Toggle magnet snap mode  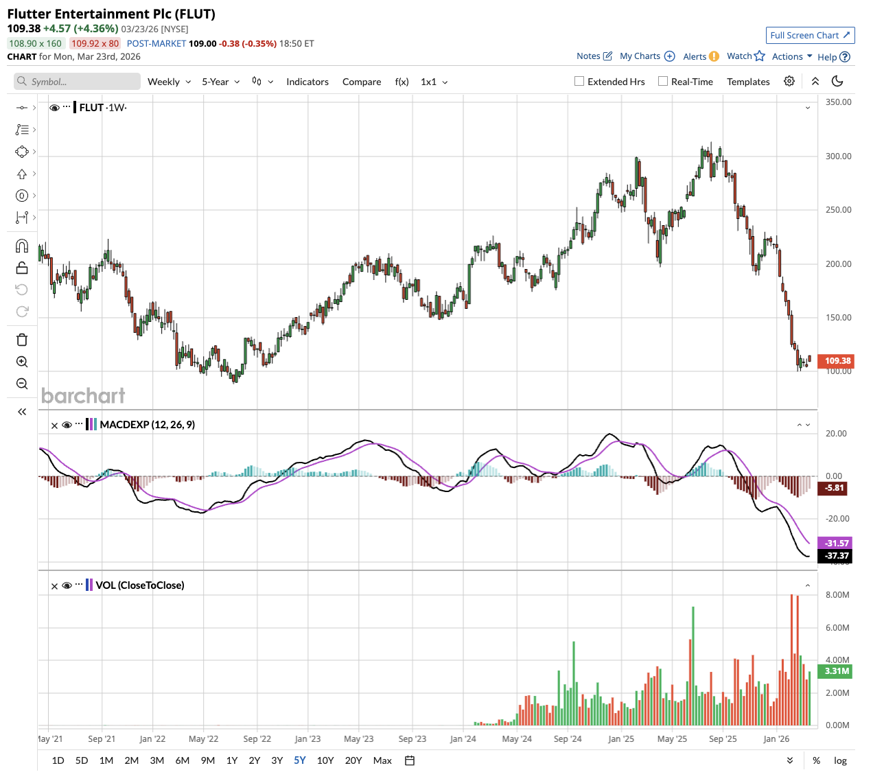[22, 246]
